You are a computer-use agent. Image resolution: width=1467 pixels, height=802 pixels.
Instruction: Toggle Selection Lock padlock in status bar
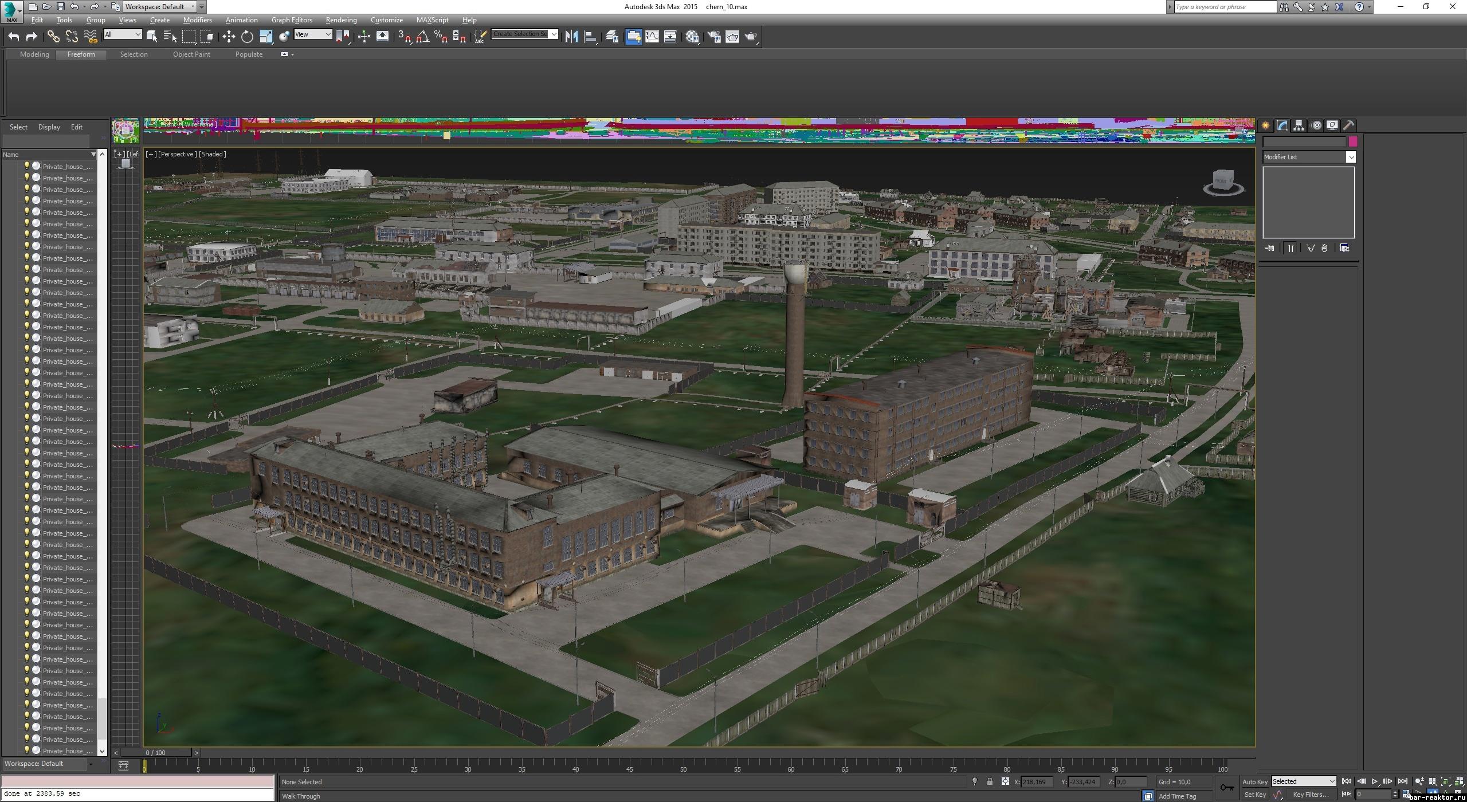[990, 781]
